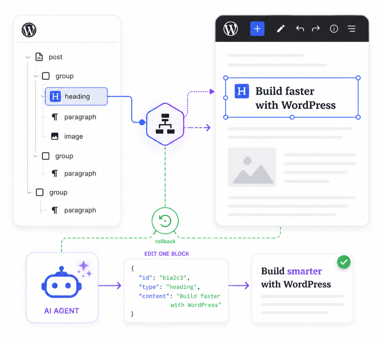Click the blue H icon in the heading tree row

pyautogui.click(x=55, y=96)
